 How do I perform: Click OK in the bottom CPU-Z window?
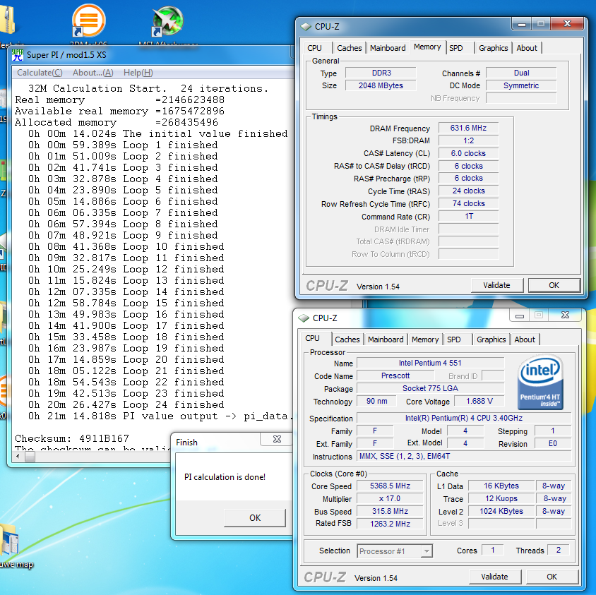[552, 577]
